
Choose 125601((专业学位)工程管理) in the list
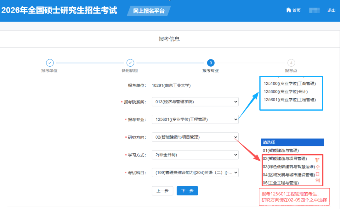(290, 100)
